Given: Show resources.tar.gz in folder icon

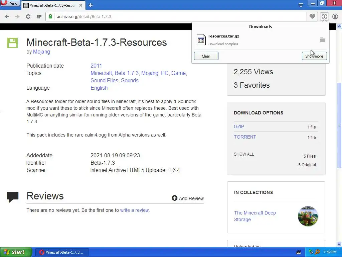Looking at the screenshot, I should pos(323,40).
